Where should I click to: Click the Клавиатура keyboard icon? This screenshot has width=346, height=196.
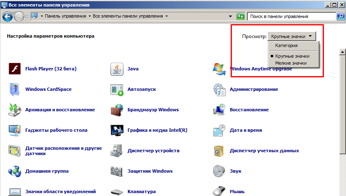pyautogui.click(x=117, y=192)
